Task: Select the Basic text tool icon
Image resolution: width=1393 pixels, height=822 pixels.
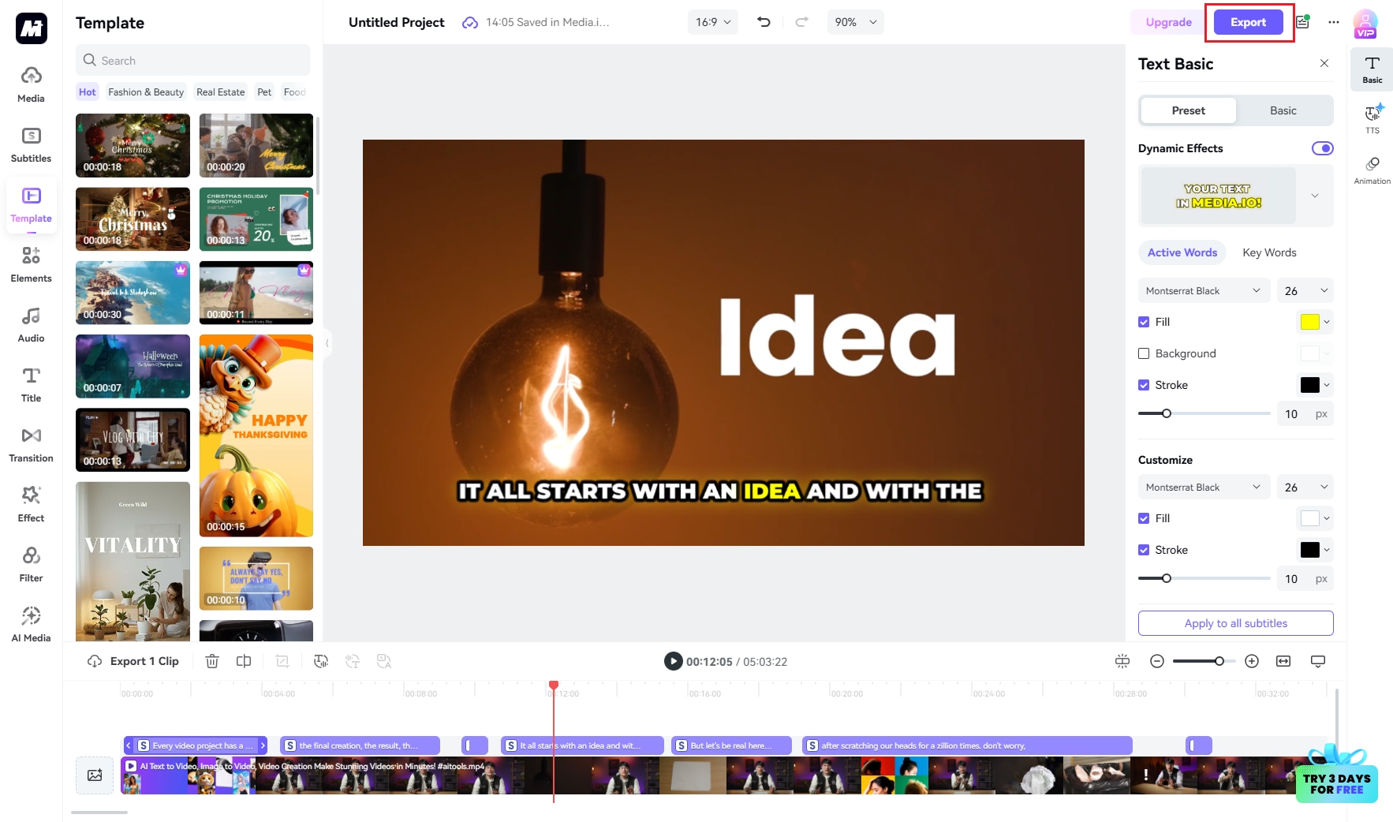Action: [1372, 69]
